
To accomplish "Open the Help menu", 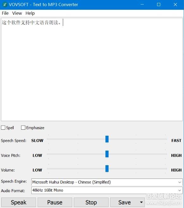I will 30,13.
